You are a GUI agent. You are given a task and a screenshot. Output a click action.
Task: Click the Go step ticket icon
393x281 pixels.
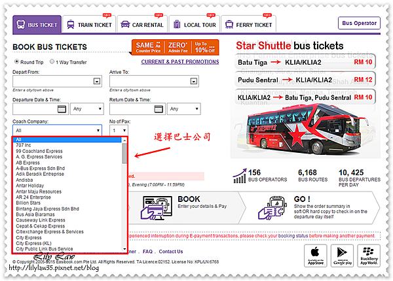[272, 208]
